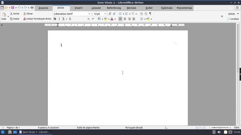Click Português (Brasil) language status
Viewport: 241px width, 135px height.
pos(134,127)
